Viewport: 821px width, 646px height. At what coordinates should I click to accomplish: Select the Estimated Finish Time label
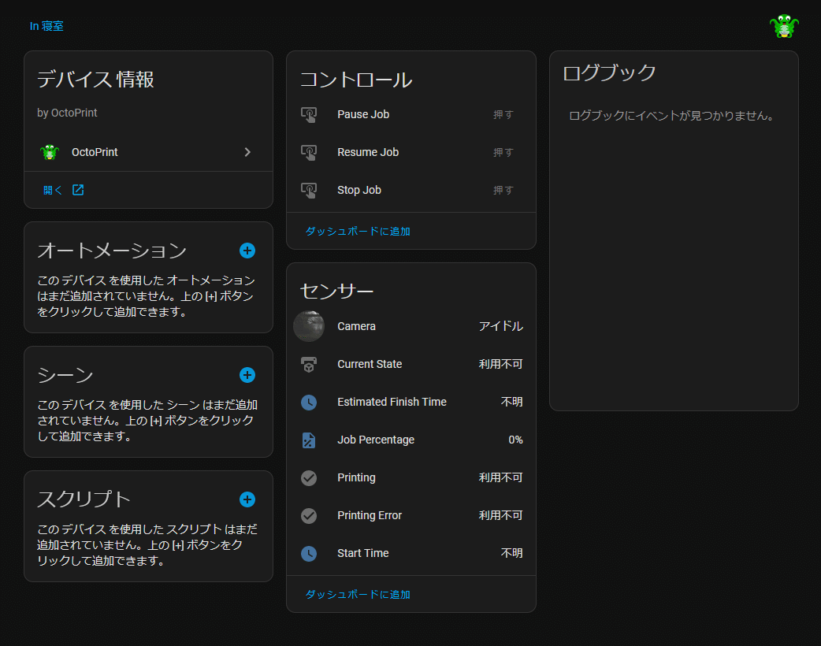pos(392,402)
